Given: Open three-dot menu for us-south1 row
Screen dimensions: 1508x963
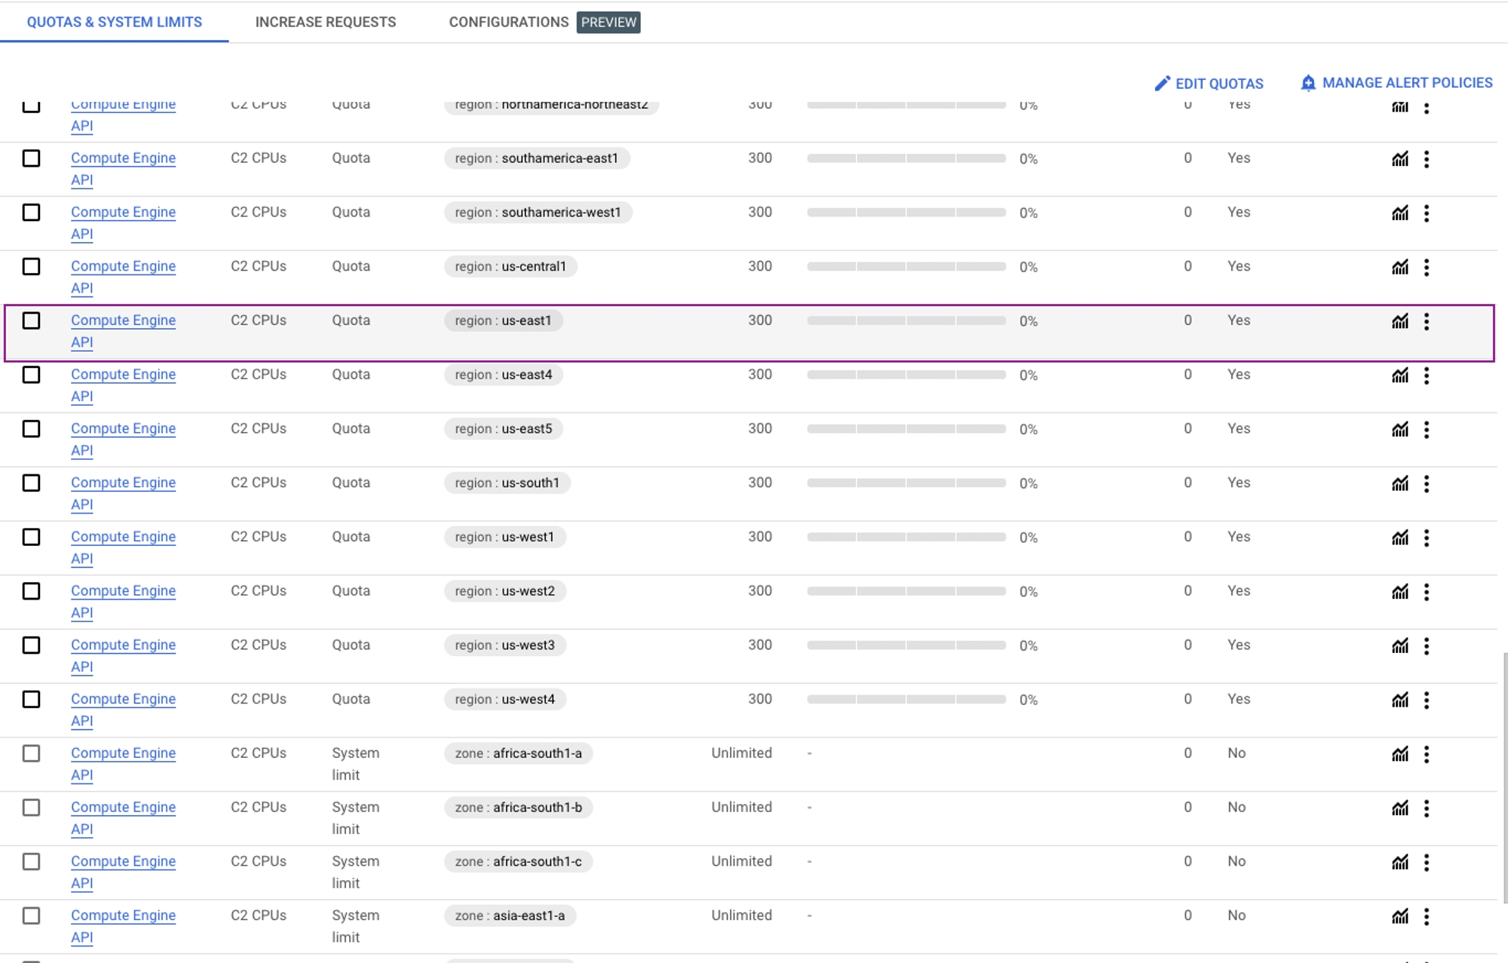Looking at the screenshot, I should [1426, 483].
